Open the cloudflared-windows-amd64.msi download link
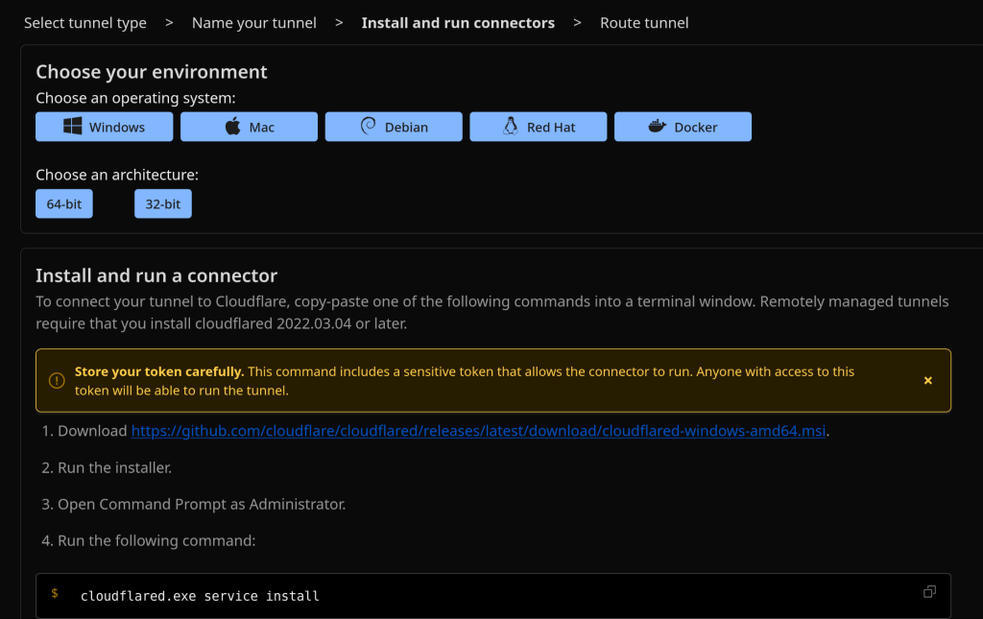983x619 pixels. pyautogui.click(x=478, y=431)
